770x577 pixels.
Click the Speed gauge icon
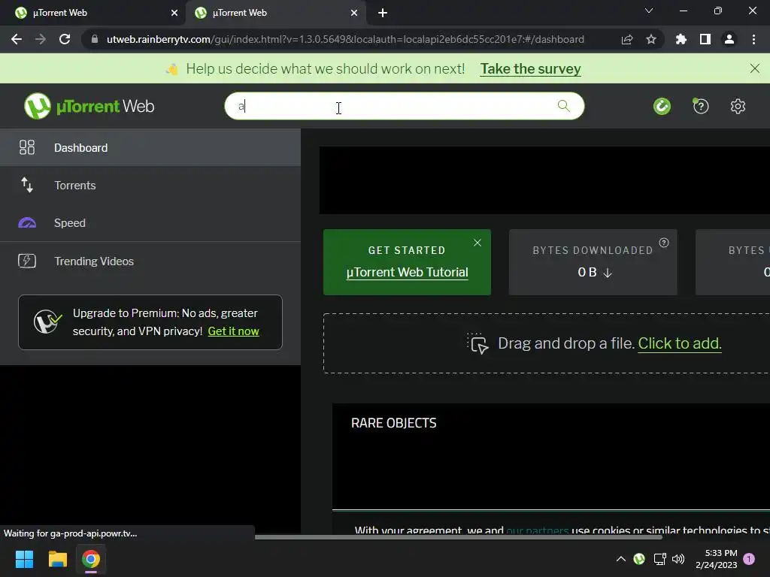(27, 222)
